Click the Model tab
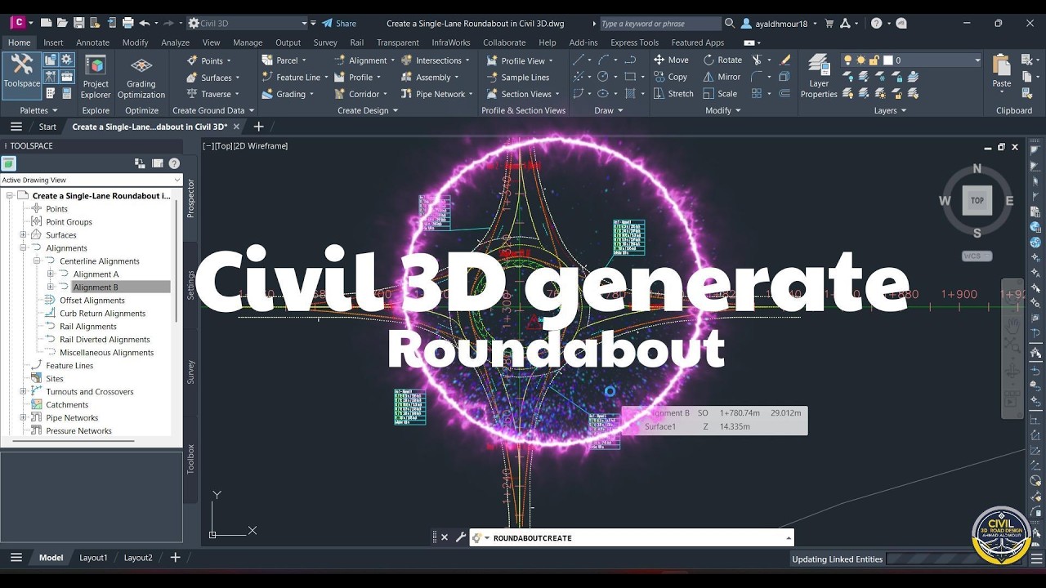Image resolution: width=1046 pixels, height=588 pixels. click(51, 558)
